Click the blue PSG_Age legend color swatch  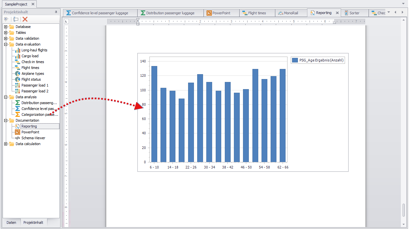coord(295,60)
